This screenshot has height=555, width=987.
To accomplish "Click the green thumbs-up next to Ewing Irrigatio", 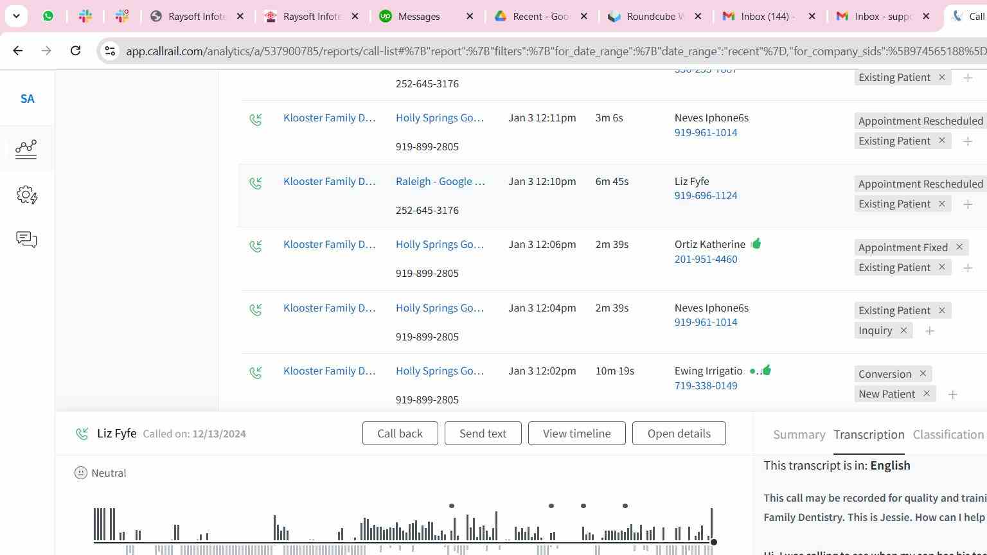I will coord(765,370).
